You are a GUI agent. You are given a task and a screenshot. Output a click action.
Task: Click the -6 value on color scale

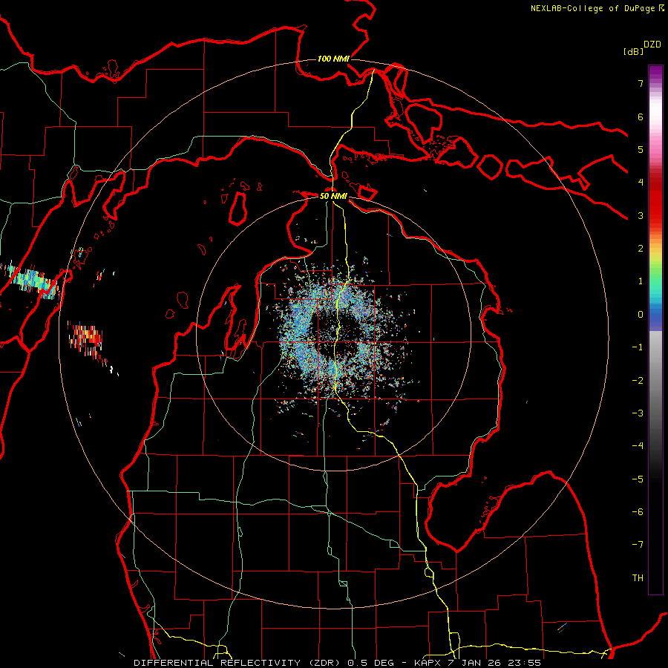[x=638, y=512]
